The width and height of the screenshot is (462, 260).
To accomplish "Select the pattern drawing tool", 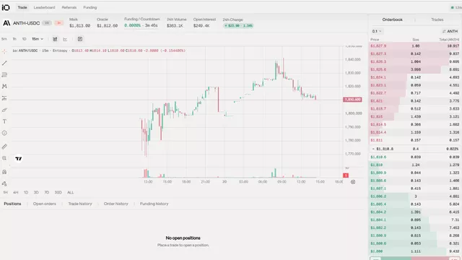I will (4, 87).
